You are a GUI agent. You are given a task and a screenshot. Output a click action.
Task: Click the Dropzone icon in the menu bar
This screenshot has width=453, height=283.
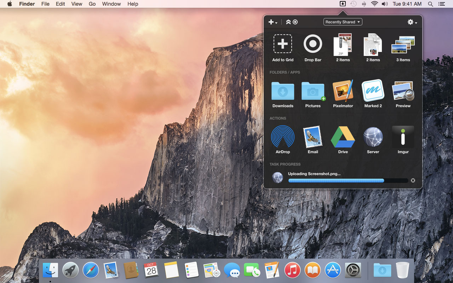coord(342,4)
